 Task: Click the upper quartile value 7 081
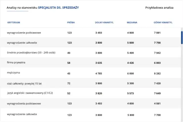point(158,33)
